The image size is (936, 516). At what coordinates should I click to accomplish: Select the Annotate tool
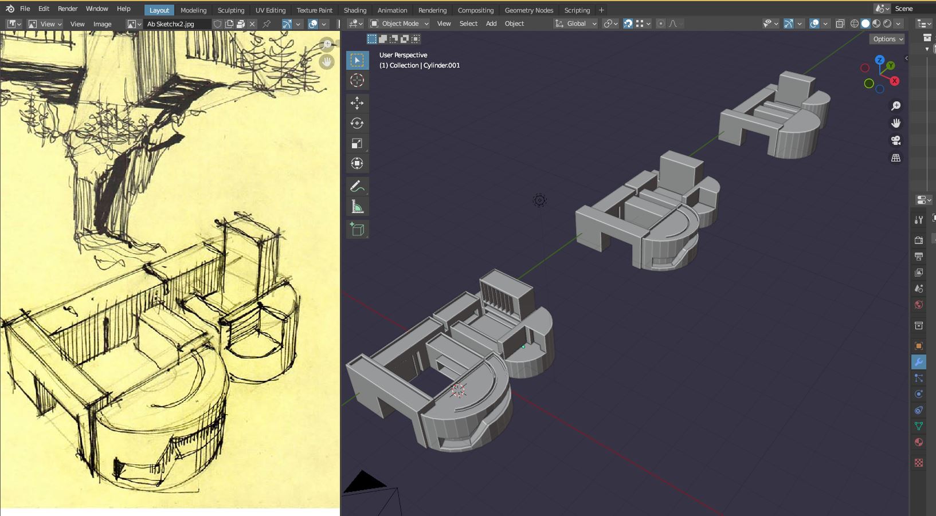(357, 187)
